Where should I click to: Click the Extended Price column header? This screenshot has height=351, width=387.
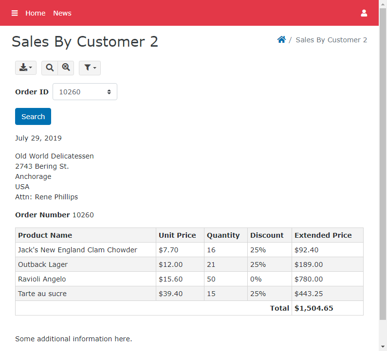click(323, 235)
